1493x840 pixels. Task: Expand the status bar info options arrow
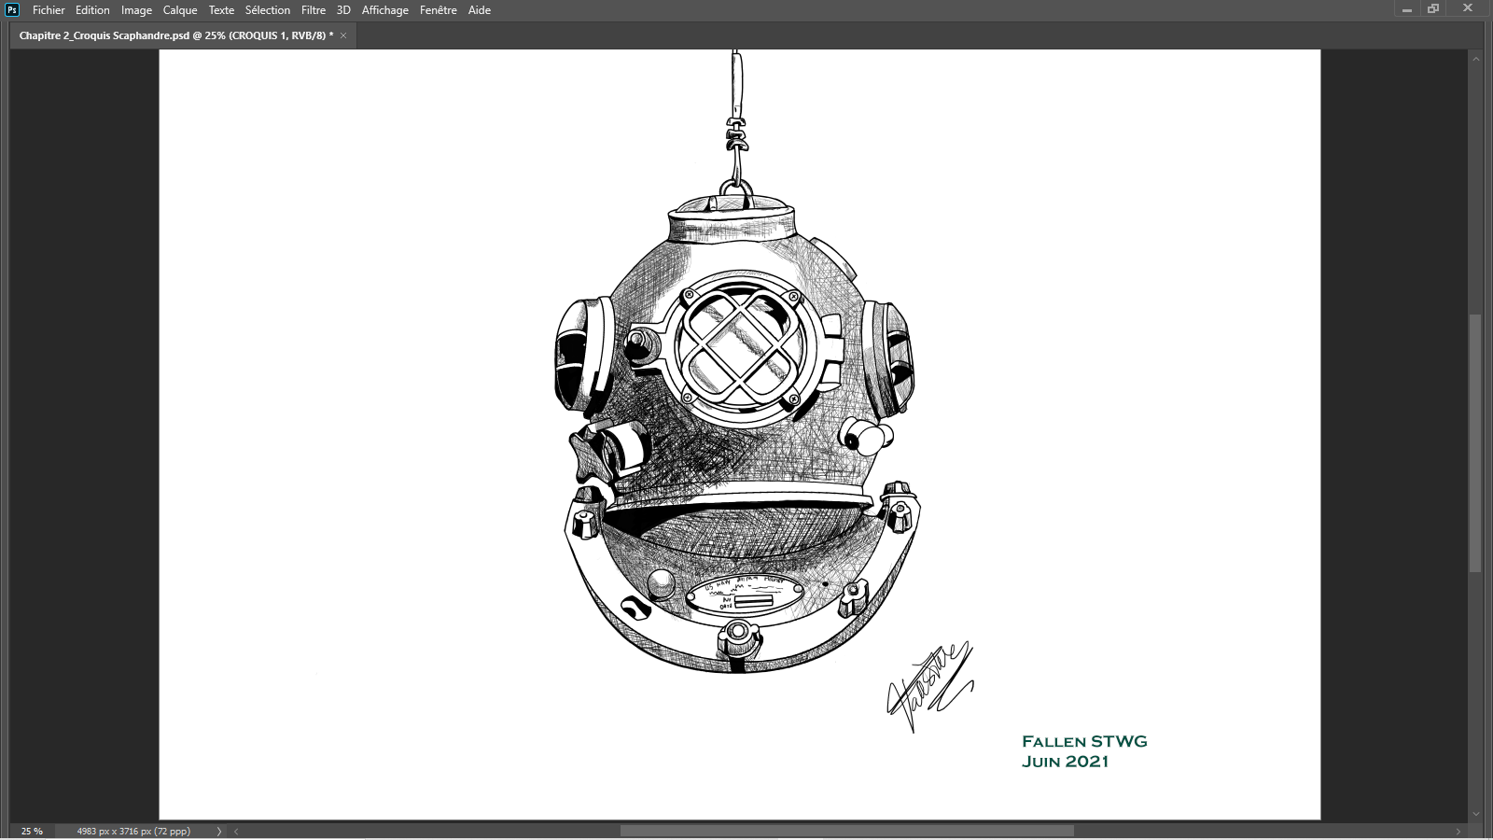[219, 831]
